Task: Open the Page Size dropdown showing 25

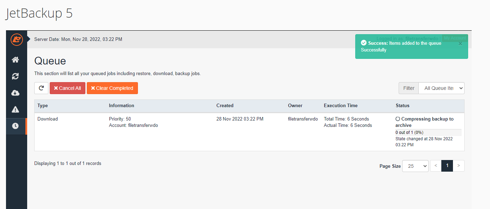Action: pyautogui.click(x=415, y=166)
